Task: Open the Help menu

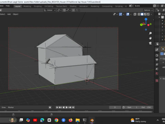Action: (8, 6)
